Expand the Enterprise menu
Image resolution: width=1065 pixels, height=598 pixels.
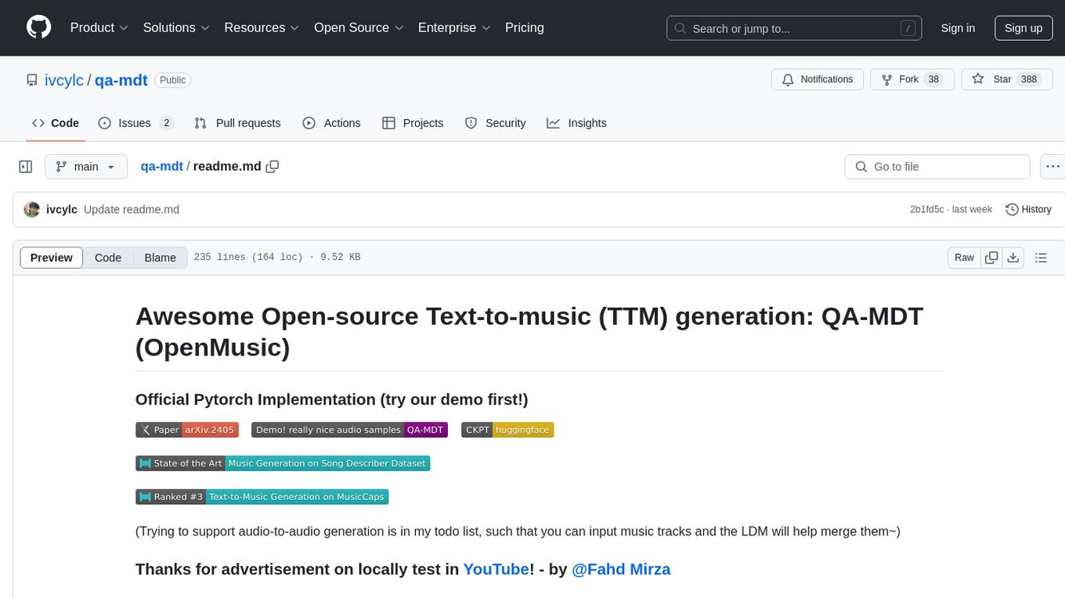pyautogui.click(x=454, y=27)
